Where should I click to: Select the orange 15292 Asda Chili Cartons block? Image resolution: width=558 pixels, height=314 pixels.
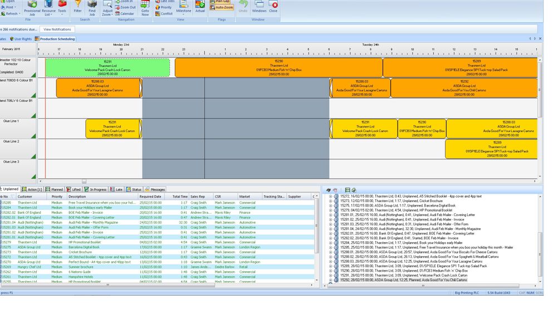tap(464, 88)
